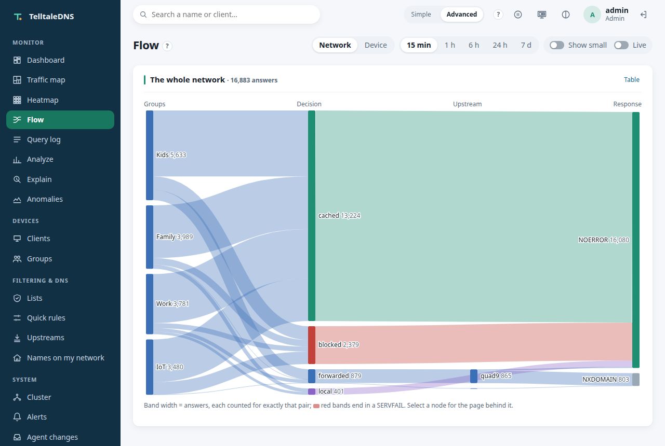Click the NOERROR 16,080 response node
Viewport: 665px width, 446px height.
636,240
